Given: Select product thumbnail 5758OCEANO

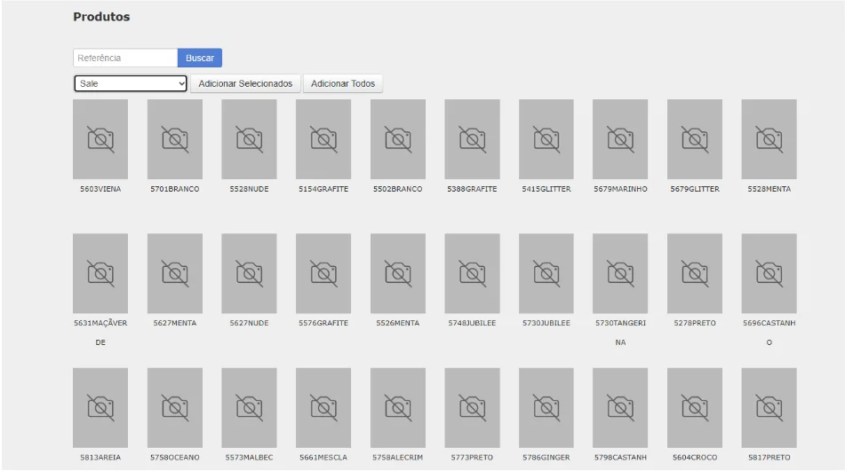Looking at the screenshot, I should 175,407.
